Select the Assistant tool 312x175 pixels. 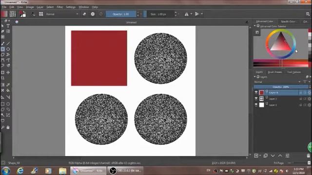tap(2, 97)
